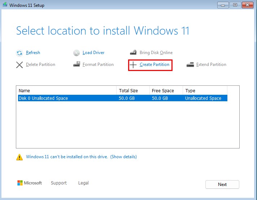The width and height of the screenshot is (257, 200).
Task: Click the Windows 11 Setup title bar icon
Action: 4,5
